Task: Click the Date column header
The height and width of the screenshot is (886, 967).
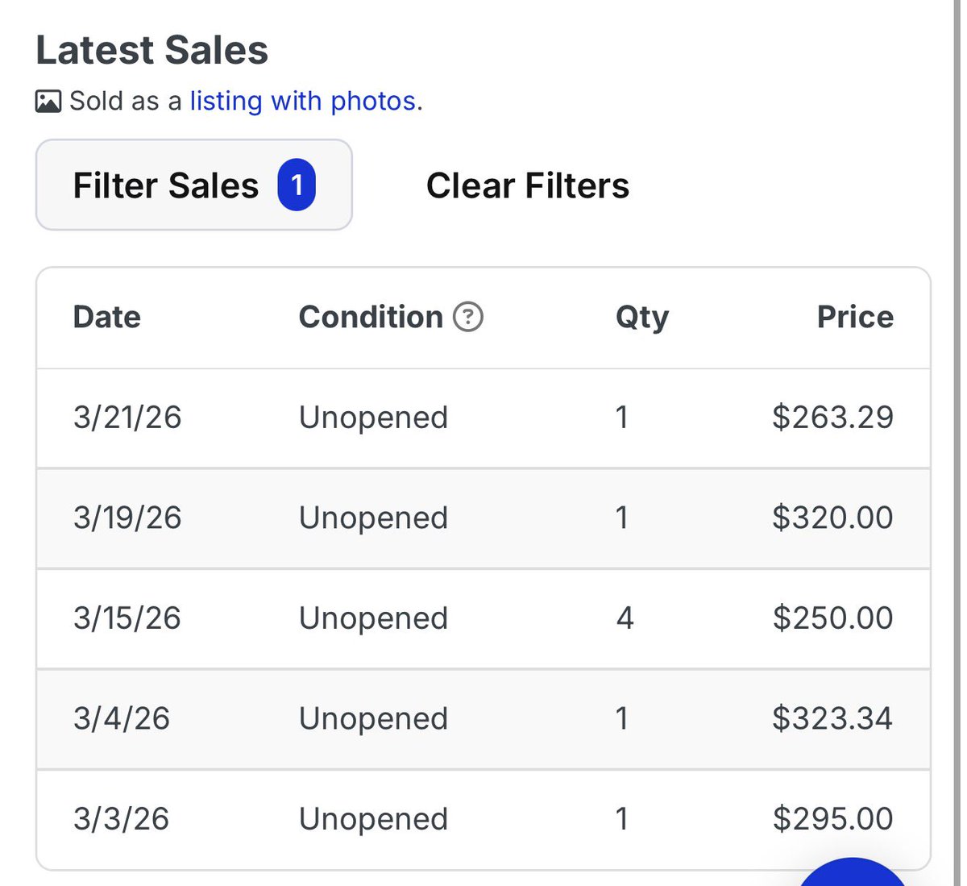Action: [106, 317]
